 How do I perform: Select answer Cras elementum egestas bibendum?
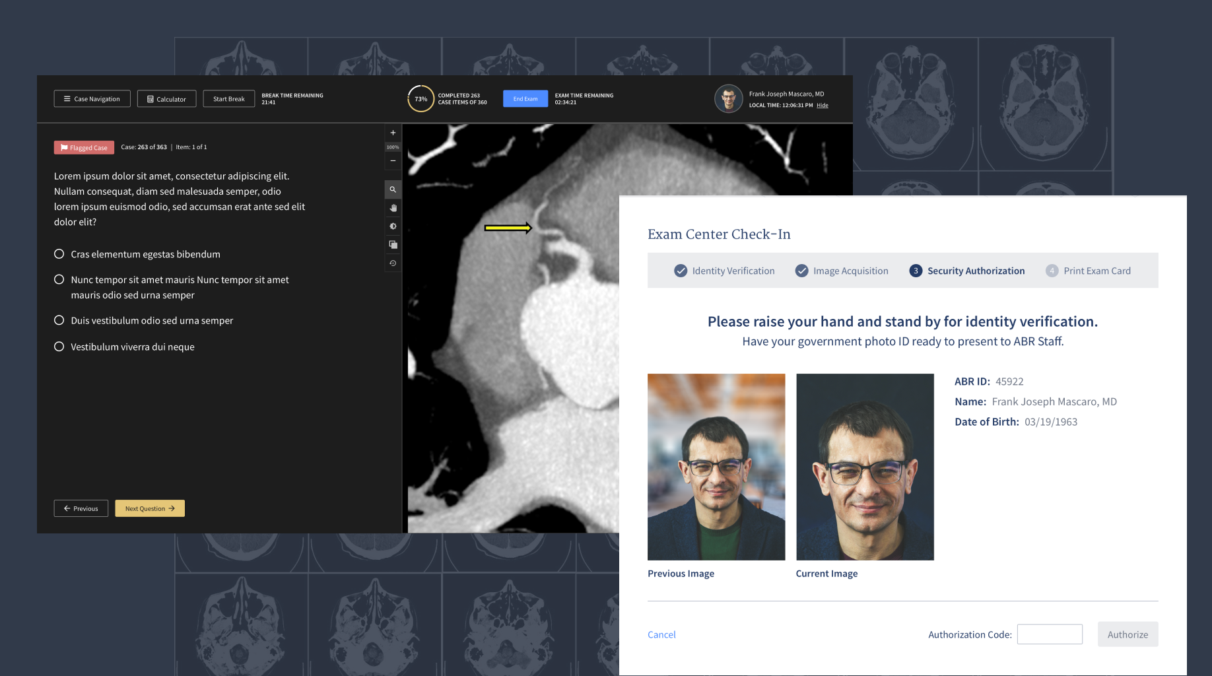tap(137, 254)
